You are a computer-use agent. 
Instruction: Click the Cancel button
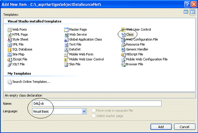tap(185, 127)
